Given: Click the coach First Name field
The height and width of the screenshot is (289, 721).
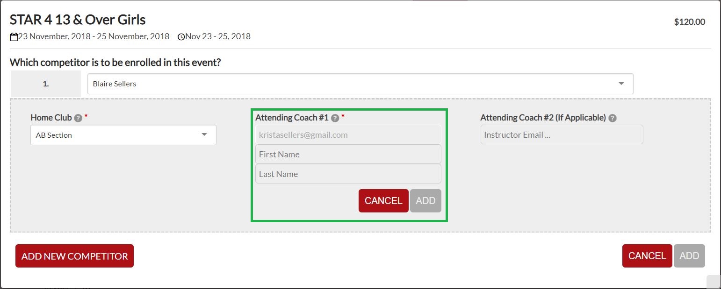Looking at the screenshot, I should pyautogui.click(x=348, y=154).
